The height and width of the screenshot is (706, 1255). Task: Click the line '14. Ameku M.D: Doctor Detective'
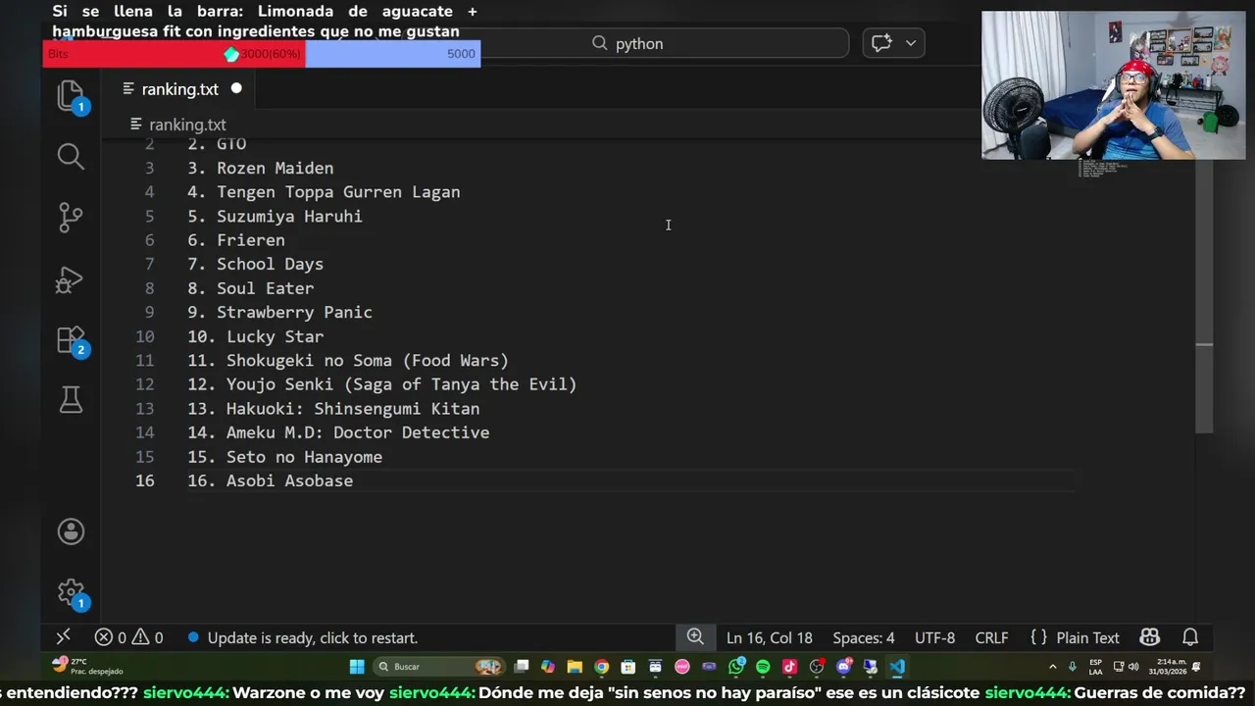[338, 432]
